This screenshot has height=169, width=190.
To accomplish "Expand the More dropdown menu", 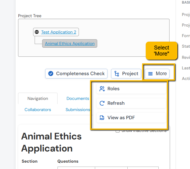I will [x=157, y=74].
